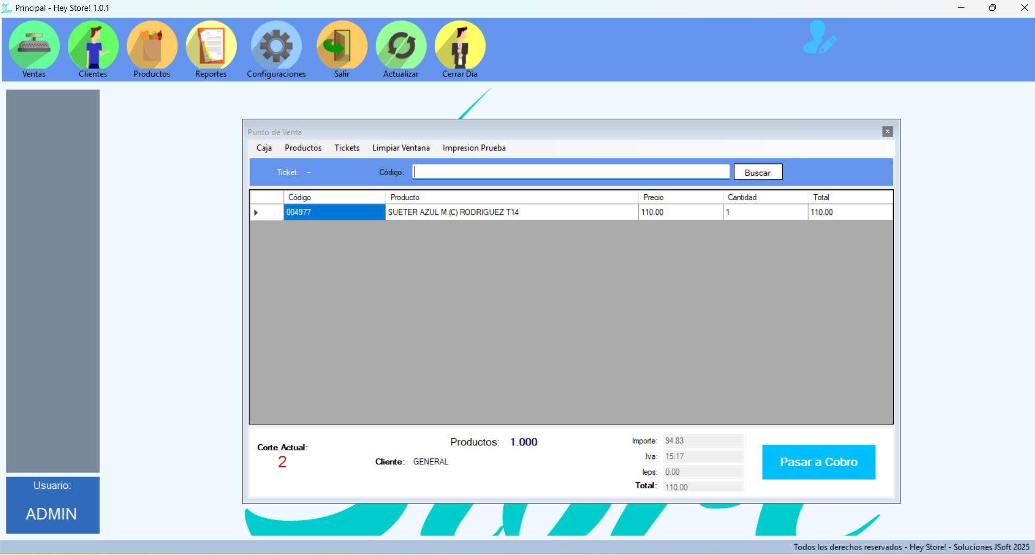1035x555 pixels.
Task: Click the Cerrar Dia icon
Action: [x=460, y=46]
